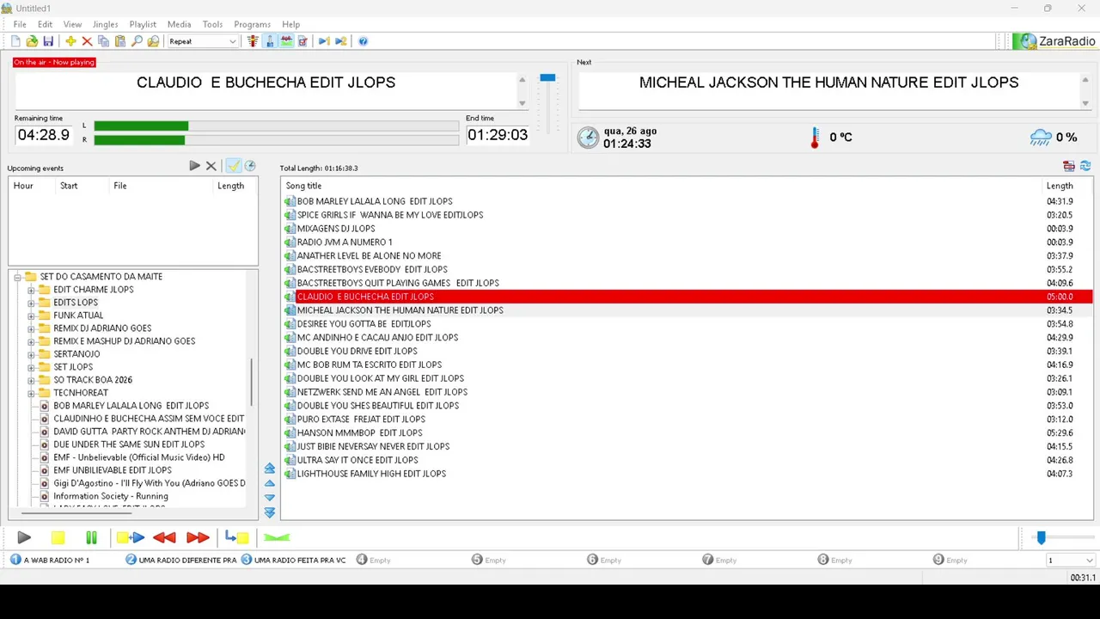Open the Tools menu
The width and height of the screenshot is (1100, 619).
click(x=212, y=24)
